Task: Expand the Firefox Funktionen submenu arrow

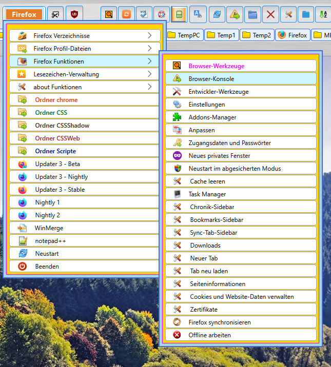Action: click(x=150, y=62)
